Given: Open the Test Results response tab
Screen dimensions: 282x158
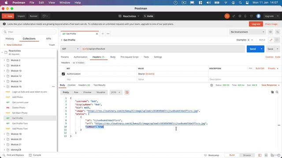Looking at the screenshot, I should pyautogui.click(x=100, y=85).
